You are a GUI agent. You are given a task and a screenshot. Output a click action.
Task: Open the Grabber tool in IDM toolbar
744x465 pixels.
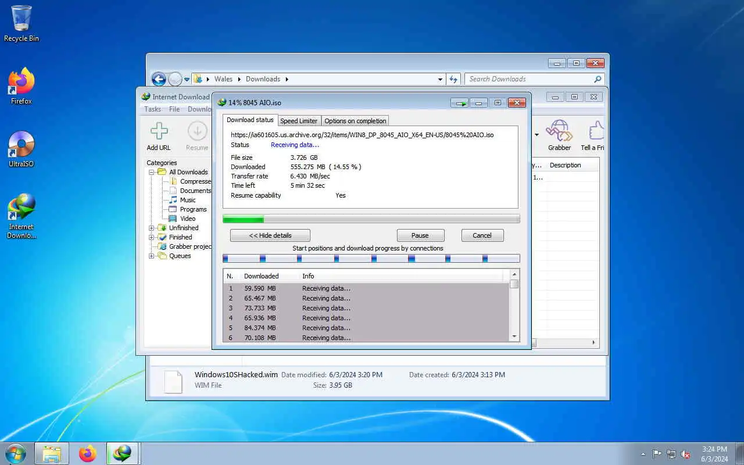tap(559, 136)
